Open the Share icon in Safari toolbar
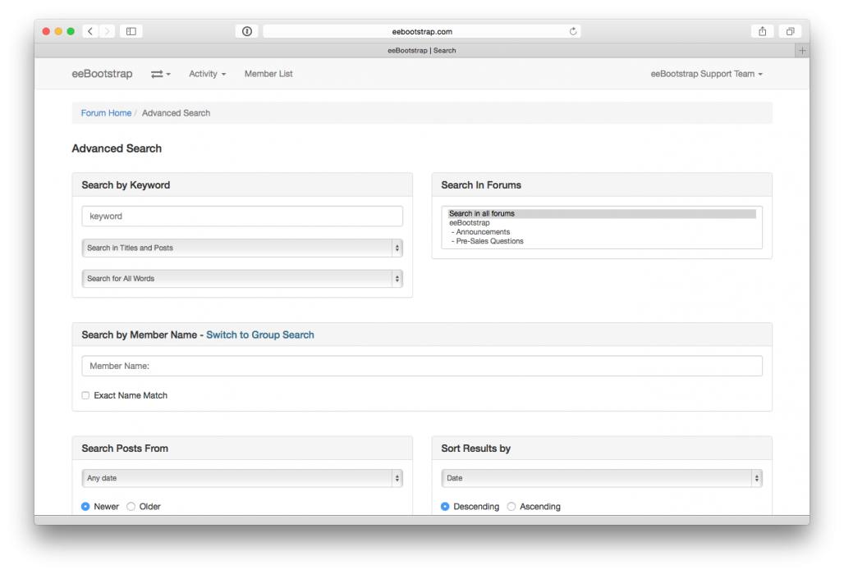Screen dimensions: 844x574 pos(762,31)
